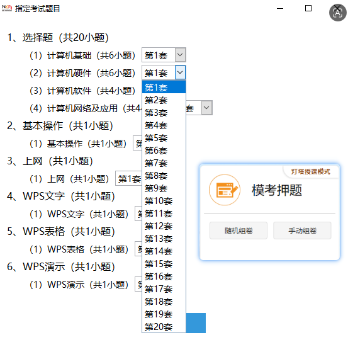This screenshot has height=347, width=348.
Task: Click the 手动组卷 button
Action: 302,230
